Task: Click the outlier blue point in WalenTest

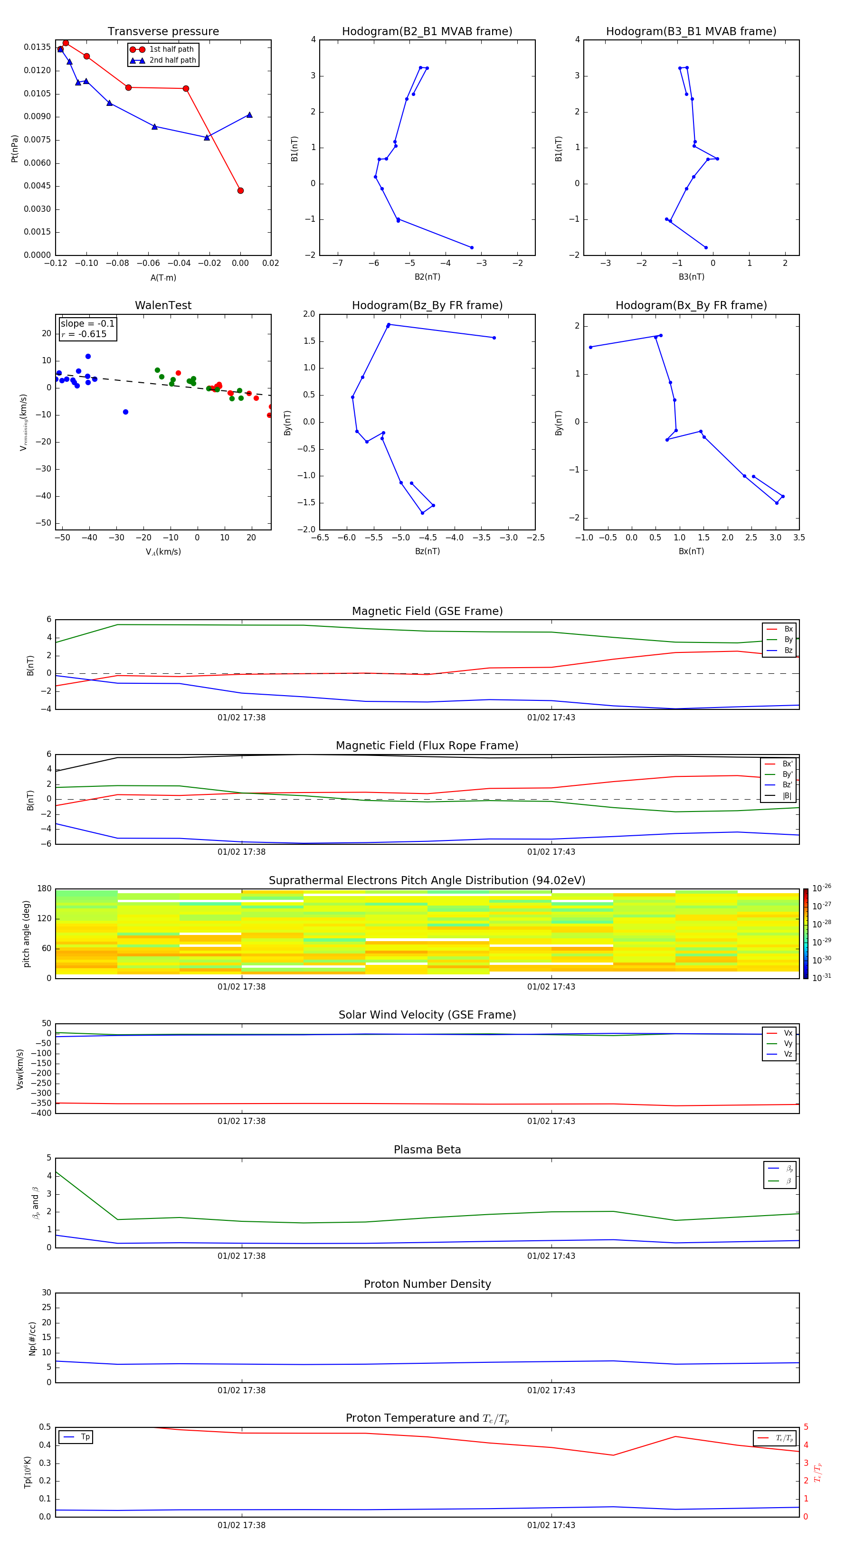Action: click(125, 412)
